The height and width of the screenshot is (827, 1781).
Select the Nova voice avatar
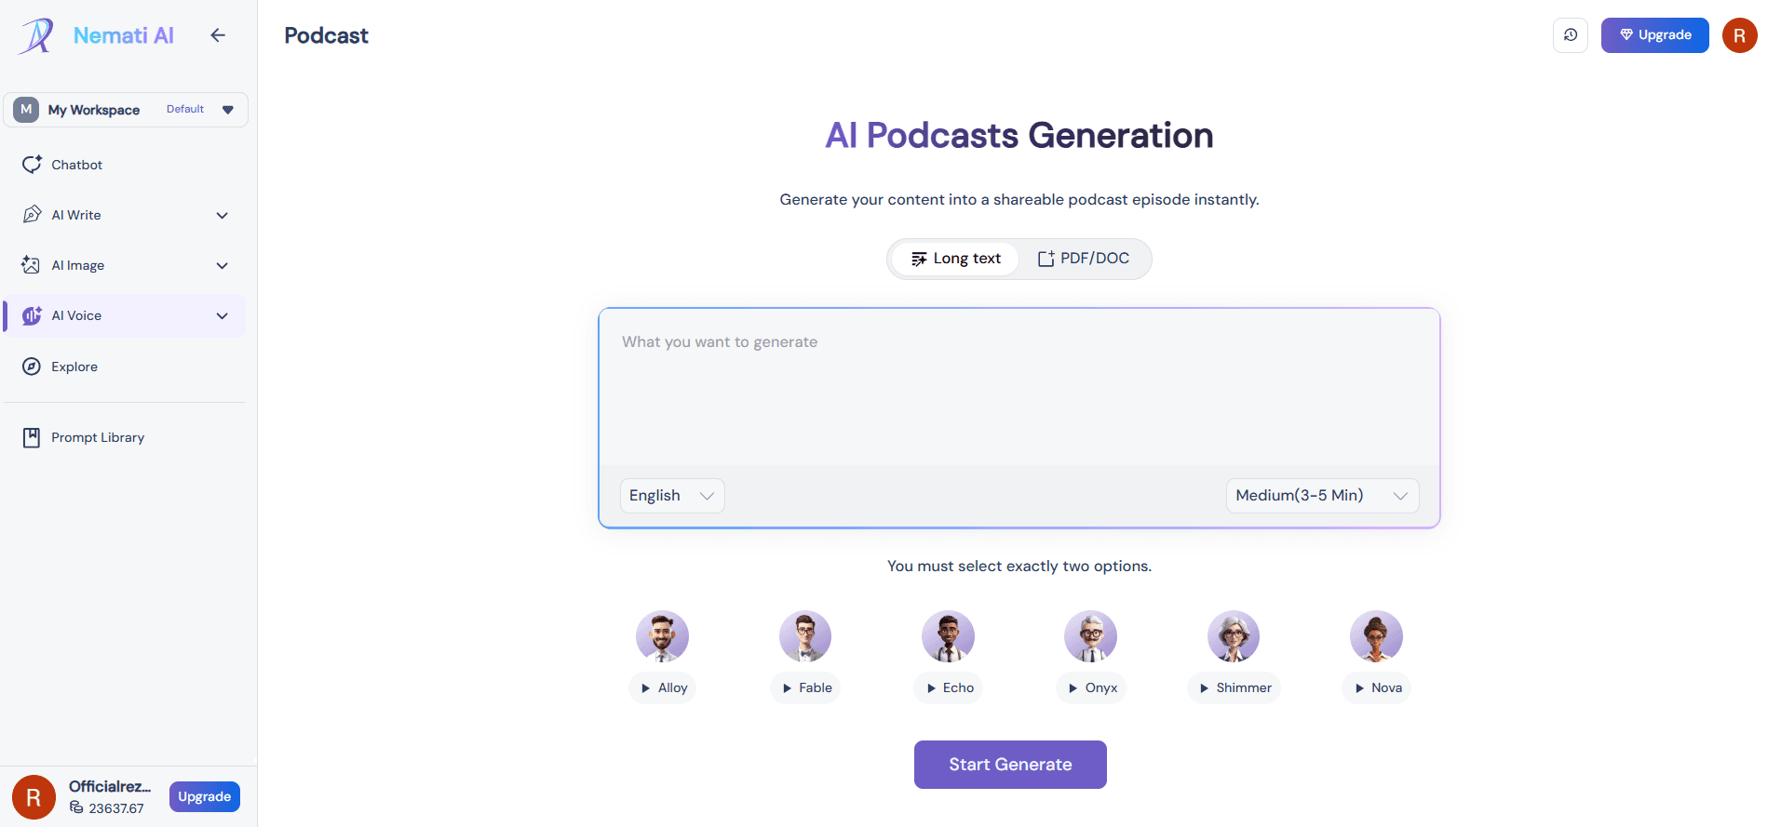pos(1376,636)
